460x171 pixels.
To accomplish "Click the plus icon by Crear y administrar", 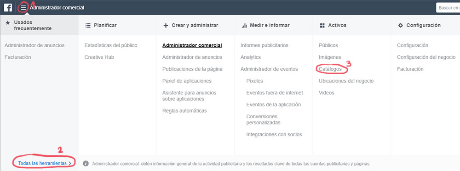I will [x=166, y=25].
